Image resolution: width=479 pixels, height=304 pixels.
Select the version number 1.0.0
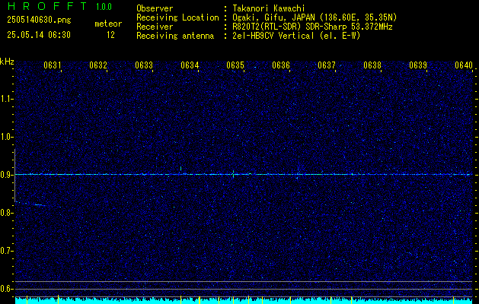[104, 7]
